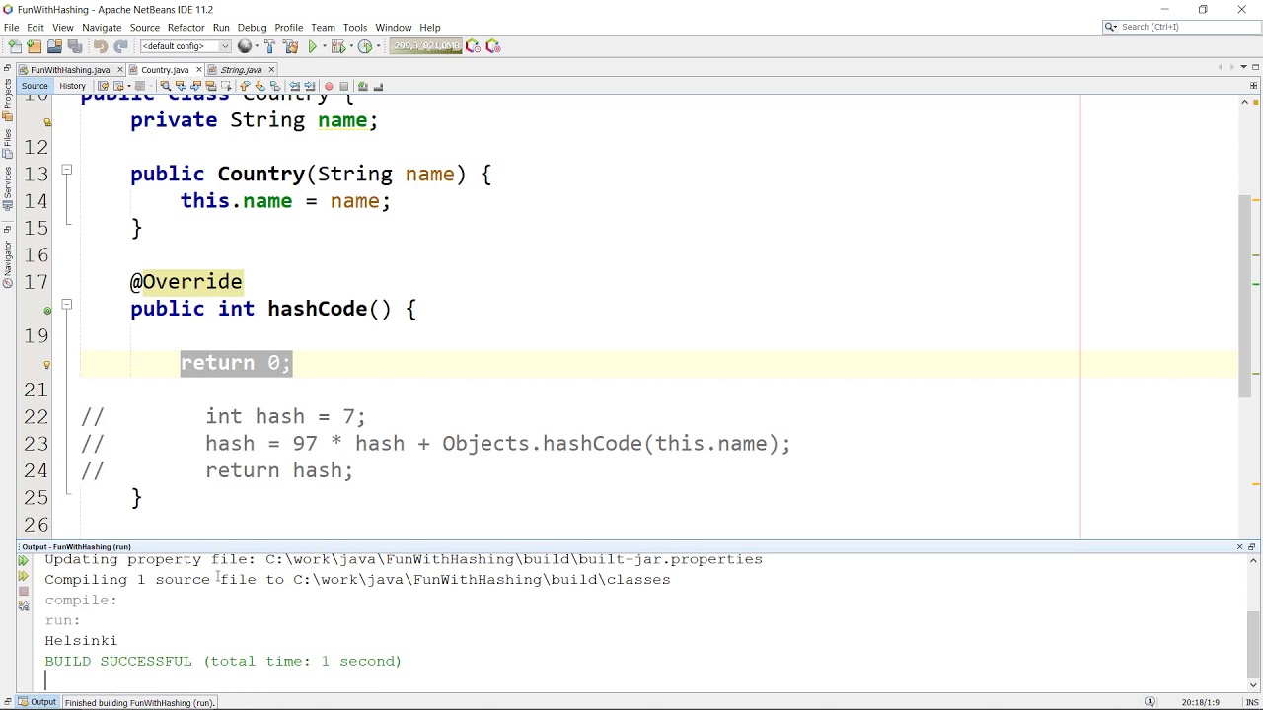The image size is (1263, 710).
Task: Open the File menu
Action: tap(11, 28)
